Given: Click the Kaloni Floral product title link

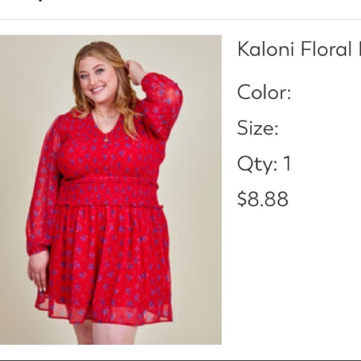Looking at the screenshot, I should click(299, 49).
